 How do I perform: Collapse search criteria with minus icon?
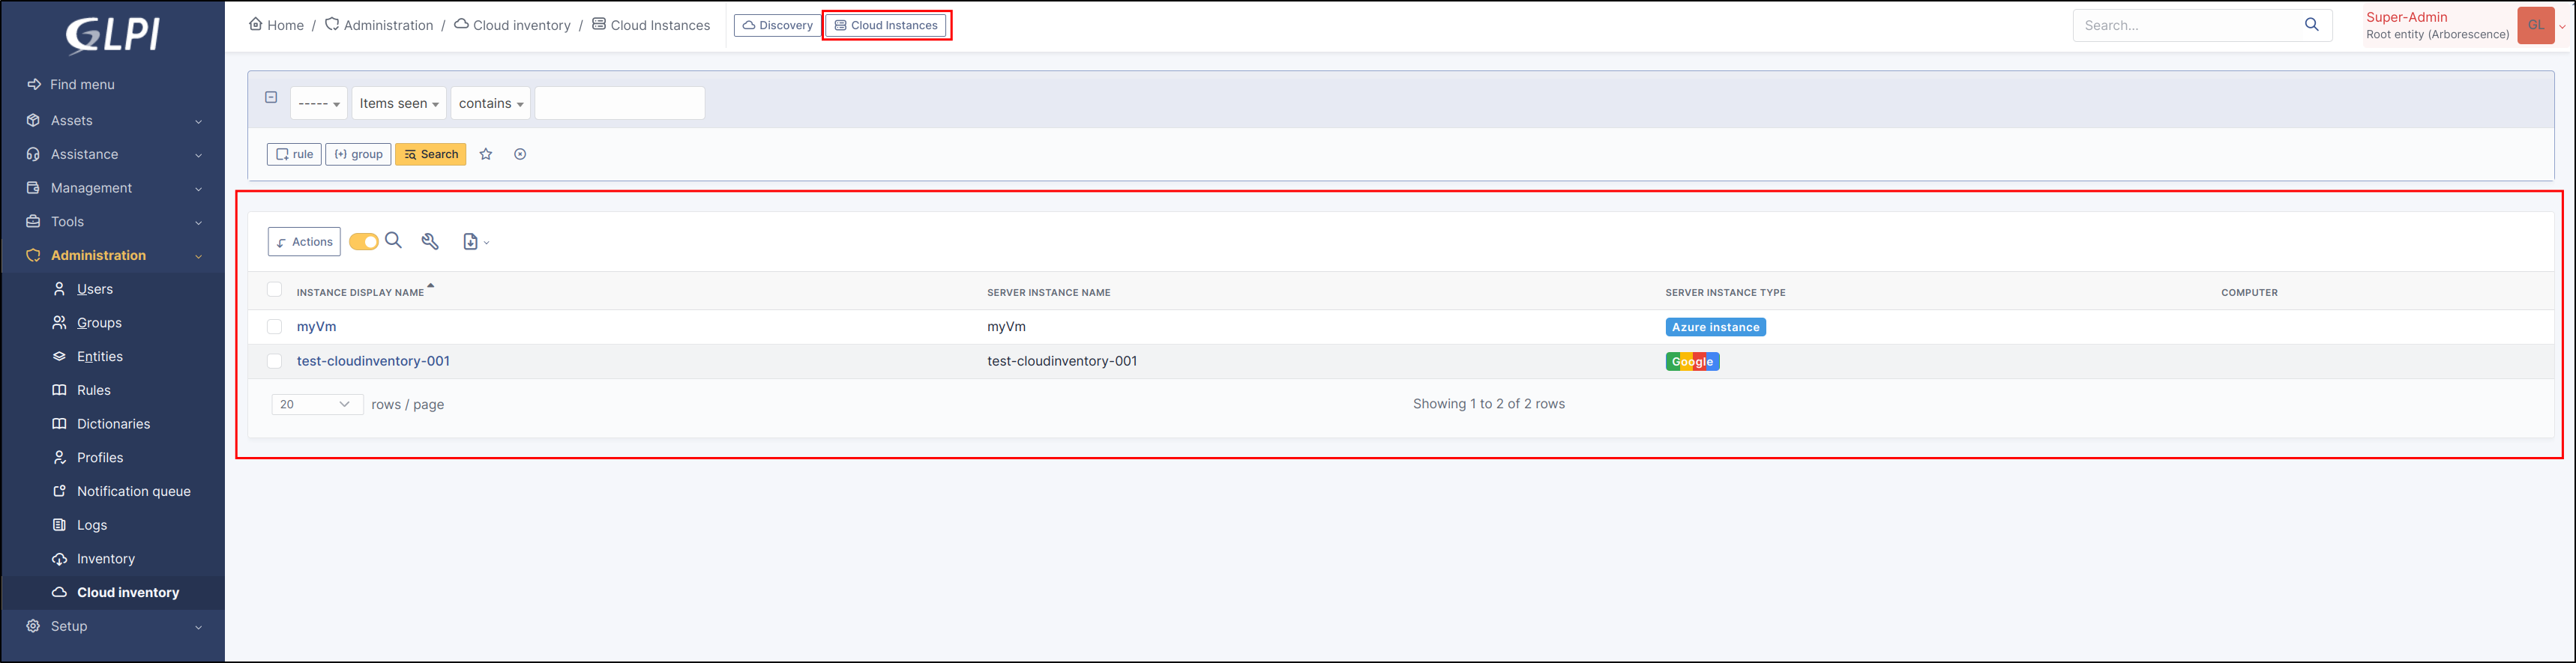click(271, 97)
